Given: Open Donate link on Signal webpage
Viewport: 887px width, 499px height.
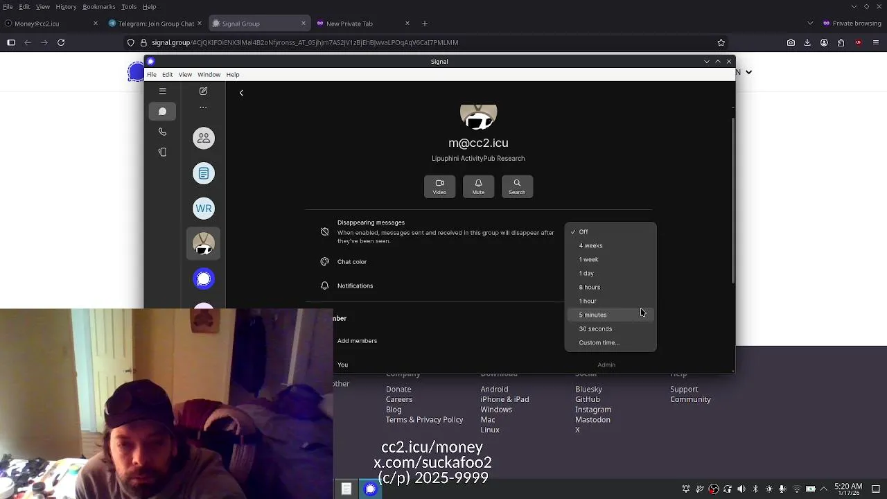Looking at the screenshot, I should (x=398, y=389).
